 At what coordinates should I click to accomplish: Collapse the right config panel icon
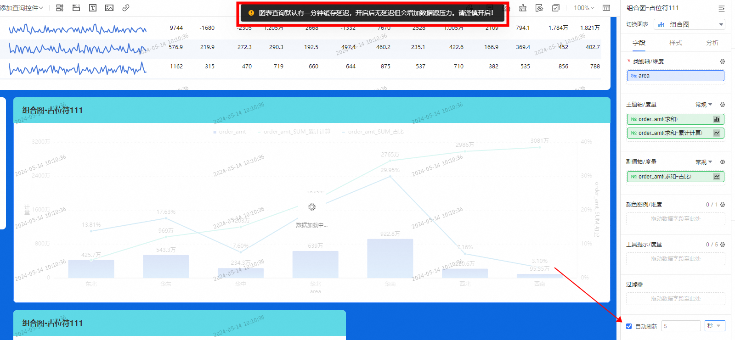pyautogui.click(x=721, y=8)
